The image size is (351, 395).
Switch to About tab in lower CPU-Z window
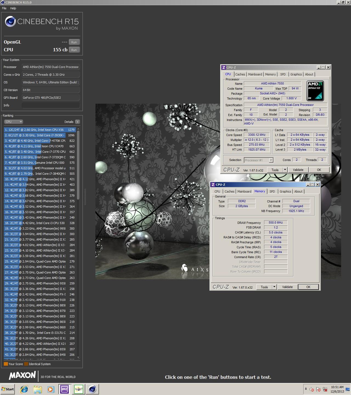298,191
